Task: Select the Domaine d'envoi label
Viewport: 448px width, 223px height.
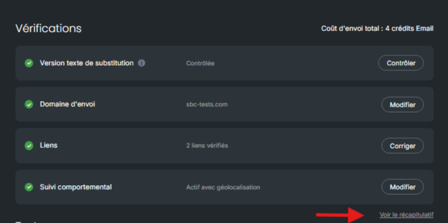Action: pyautogui.click(x=67, y=104)
